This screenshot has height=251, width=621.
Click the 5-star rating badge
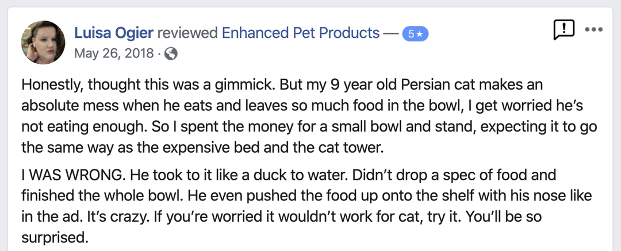(x=415, y=34)
